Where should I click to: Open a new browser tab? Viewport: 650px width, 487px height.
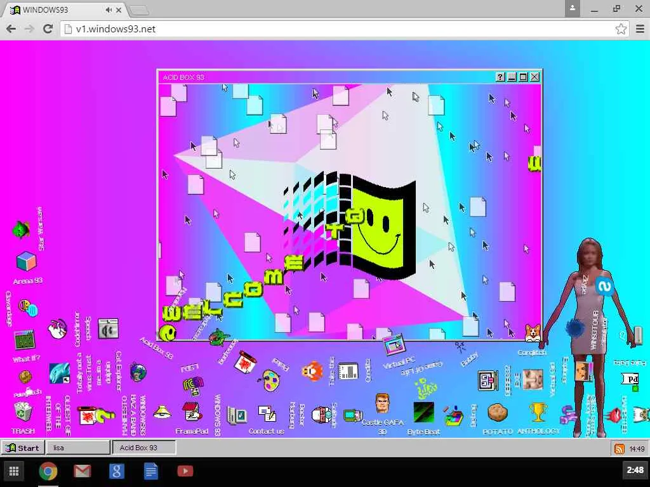(139, 11)
